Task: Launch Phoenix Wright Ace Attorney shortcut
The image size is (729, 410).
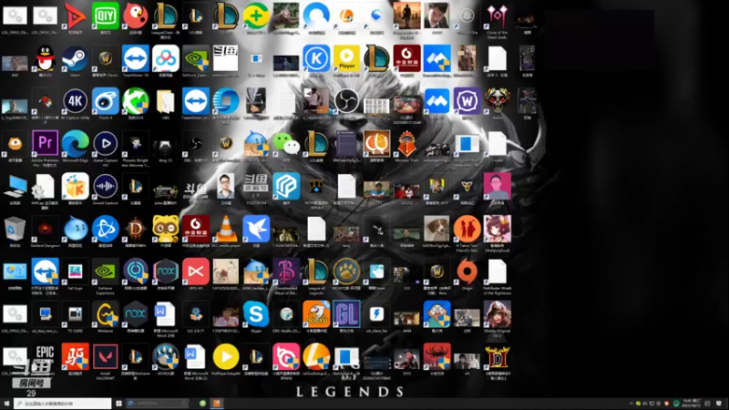Action: 135,143
